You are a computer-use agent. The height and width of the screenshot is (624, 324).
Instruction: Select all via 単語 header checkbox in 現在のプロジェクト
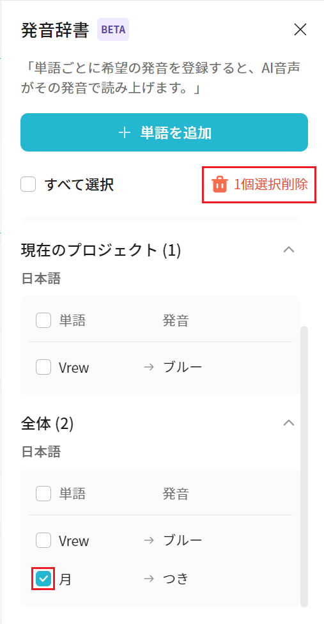(43, 320)
